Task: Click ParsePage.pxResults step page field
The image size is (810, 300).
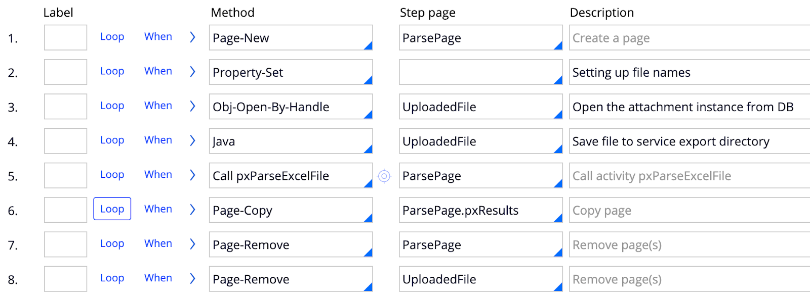Action: (476, 210)
